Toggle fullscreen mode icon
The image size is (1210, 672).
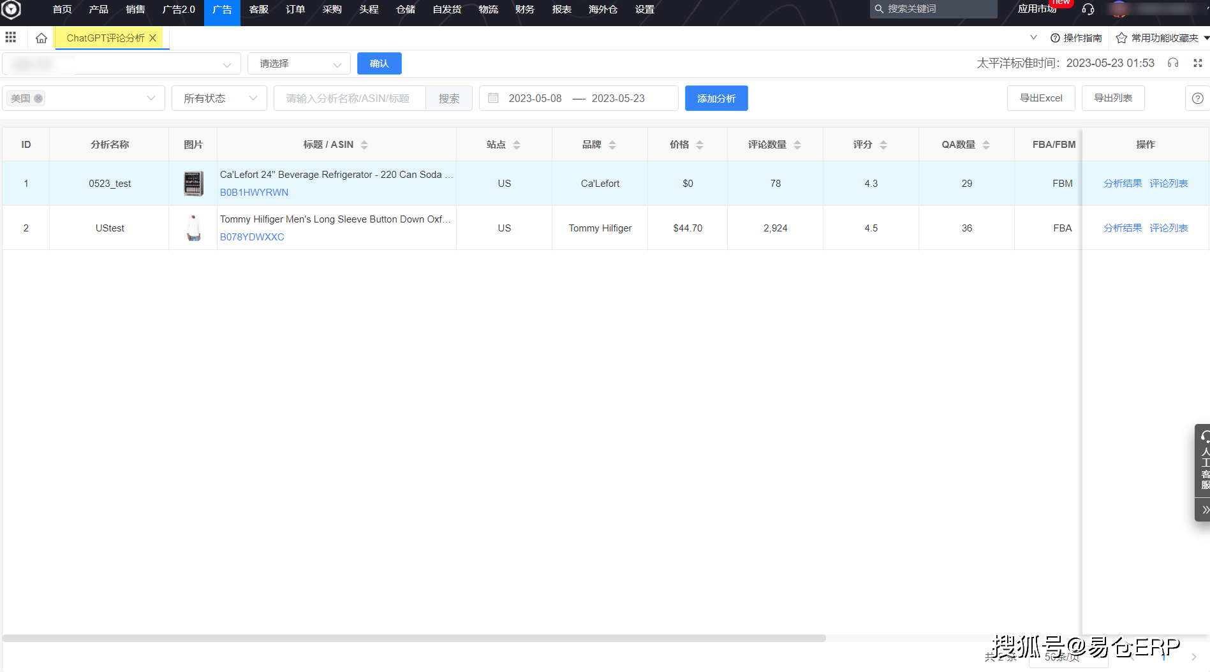[1198, 63]
